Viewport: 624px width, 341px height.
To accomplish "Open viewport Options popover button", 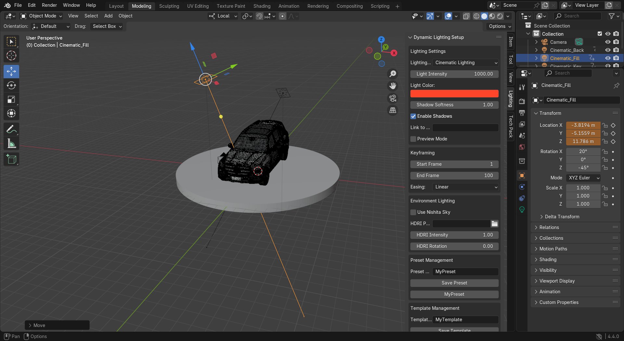I will (500, 26).
